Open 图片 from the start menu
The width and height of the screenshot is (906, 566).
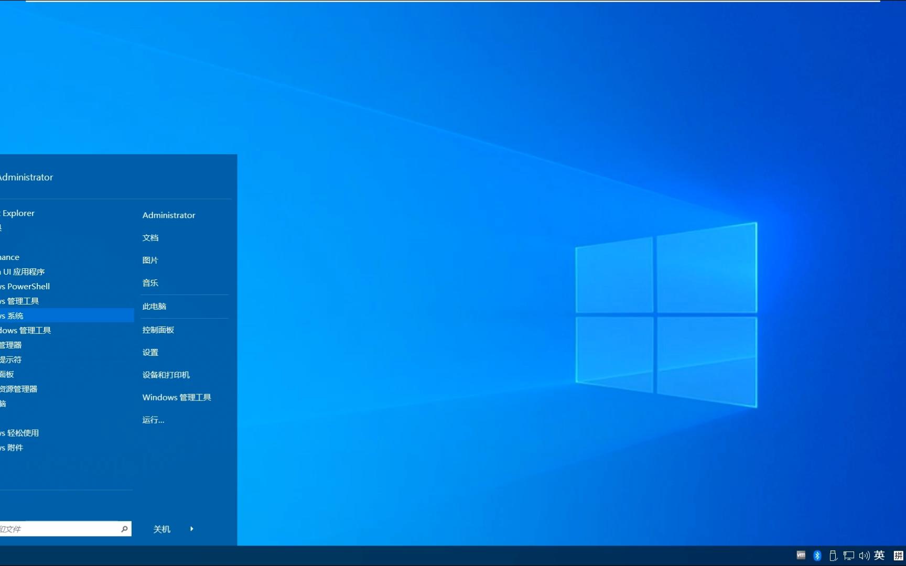[x=150, y=260]
